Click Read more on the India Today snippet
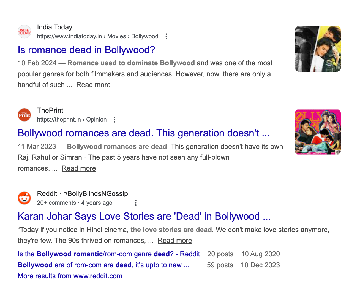Screen dimensions: 349x291 point(93,85)
